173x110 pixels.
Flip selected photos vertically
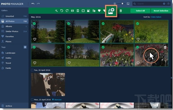click(x=78, y=11)
